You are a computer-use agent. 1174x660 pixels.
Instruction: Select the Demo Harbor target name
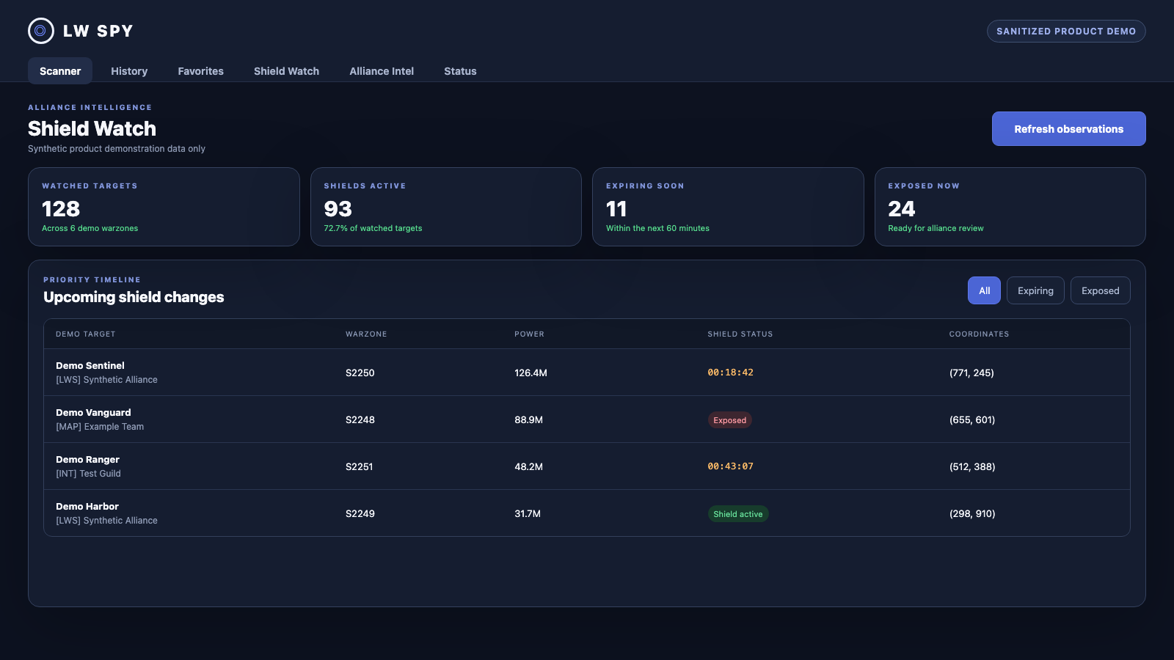(x=87, y=506)
